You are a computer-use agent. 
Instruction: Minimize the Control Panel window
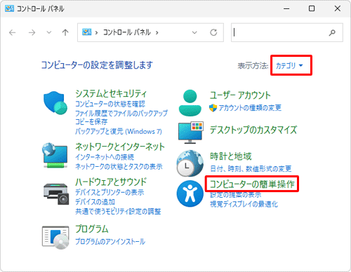(286, 8)
